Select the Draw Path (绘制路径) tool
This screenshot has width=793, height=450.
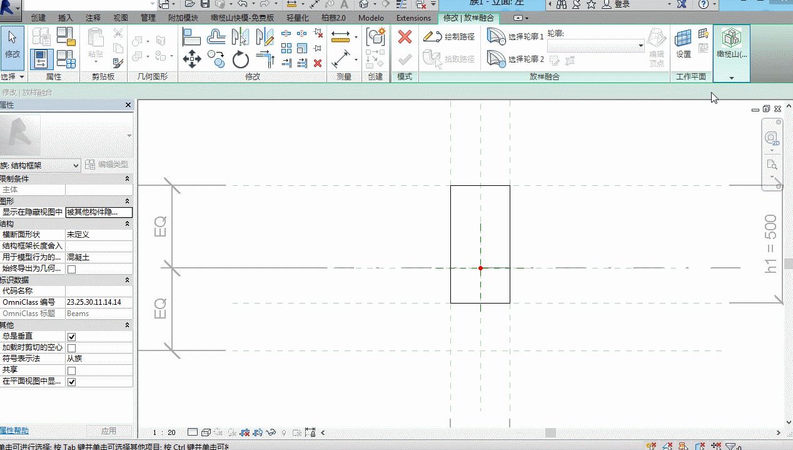point(449,37)
